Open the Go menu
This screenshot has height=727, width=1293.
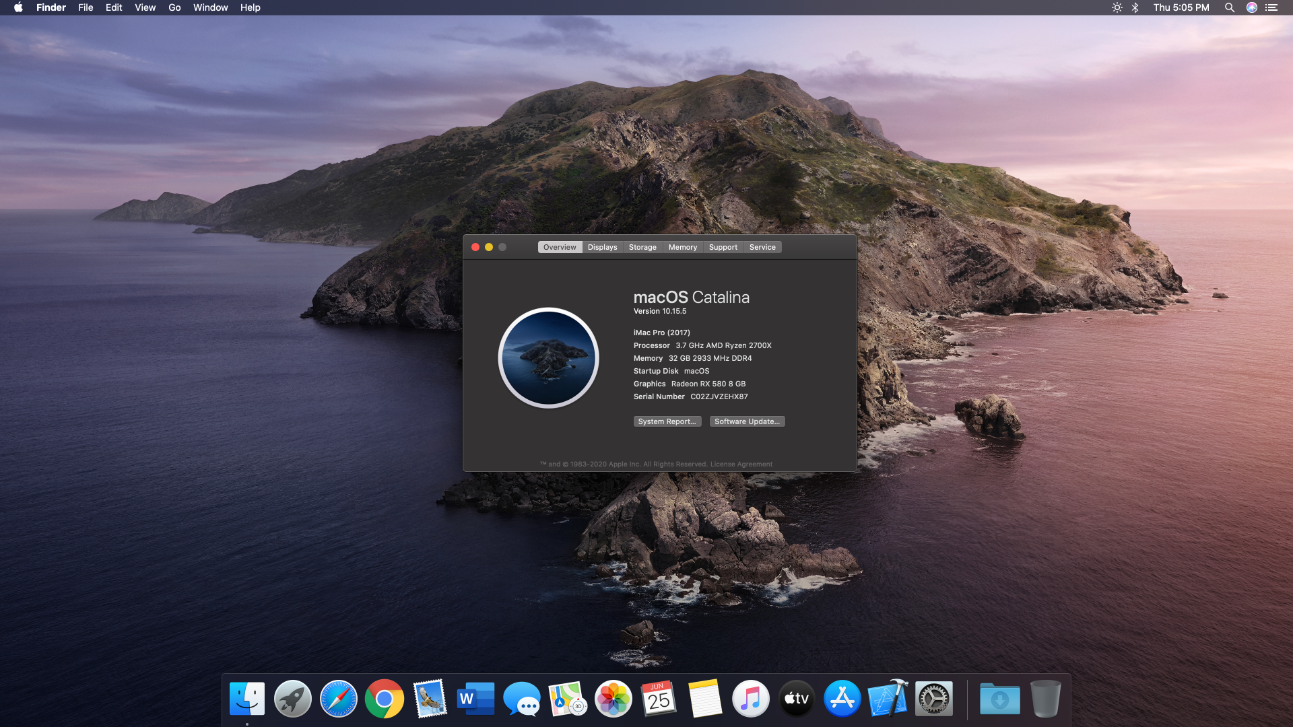point(174,7)
